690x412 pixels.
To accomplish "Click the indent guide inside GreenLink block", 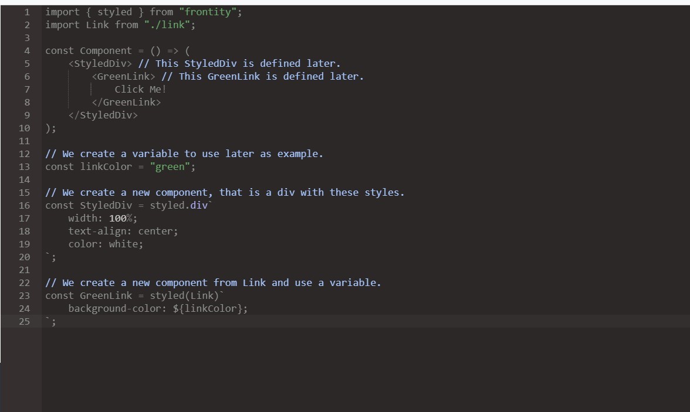I will tap(92, 89).
